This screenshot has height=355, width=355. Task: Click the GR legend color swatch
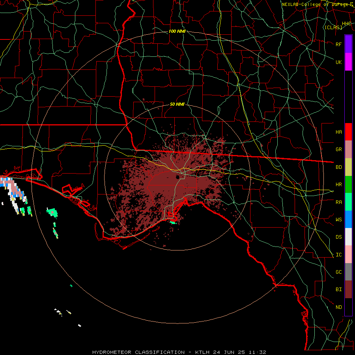348,149
